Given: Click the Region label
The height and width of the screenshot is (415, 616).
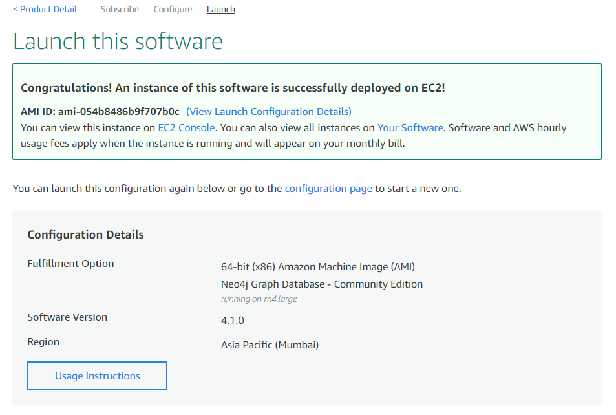Looking at the screenshot, I should point(43,342).
